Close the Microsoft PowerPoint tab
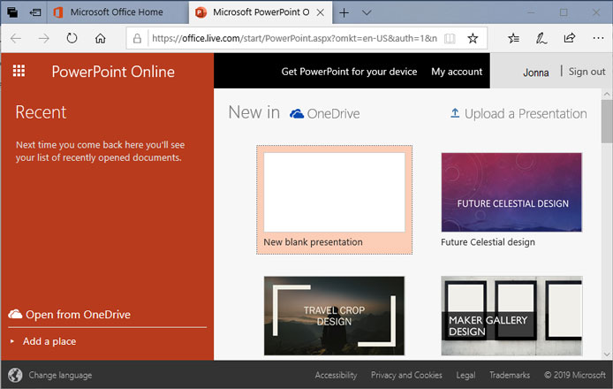Viewport: 613px width, 389px height. pyautogui.click(x=320, y=12)
